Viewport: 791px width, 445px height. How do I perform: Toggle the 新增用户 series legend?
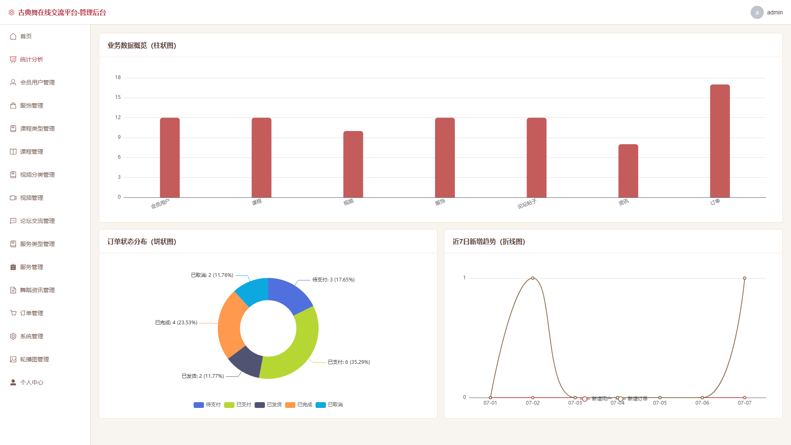pos(596,399)
